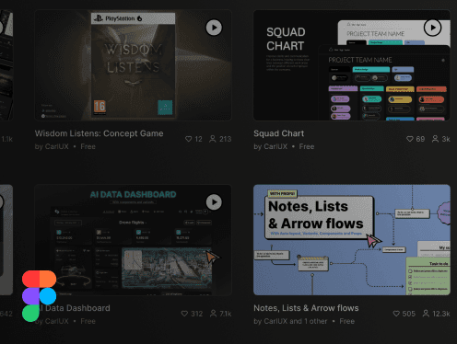Click the 69 likes count

coord(420,139)
